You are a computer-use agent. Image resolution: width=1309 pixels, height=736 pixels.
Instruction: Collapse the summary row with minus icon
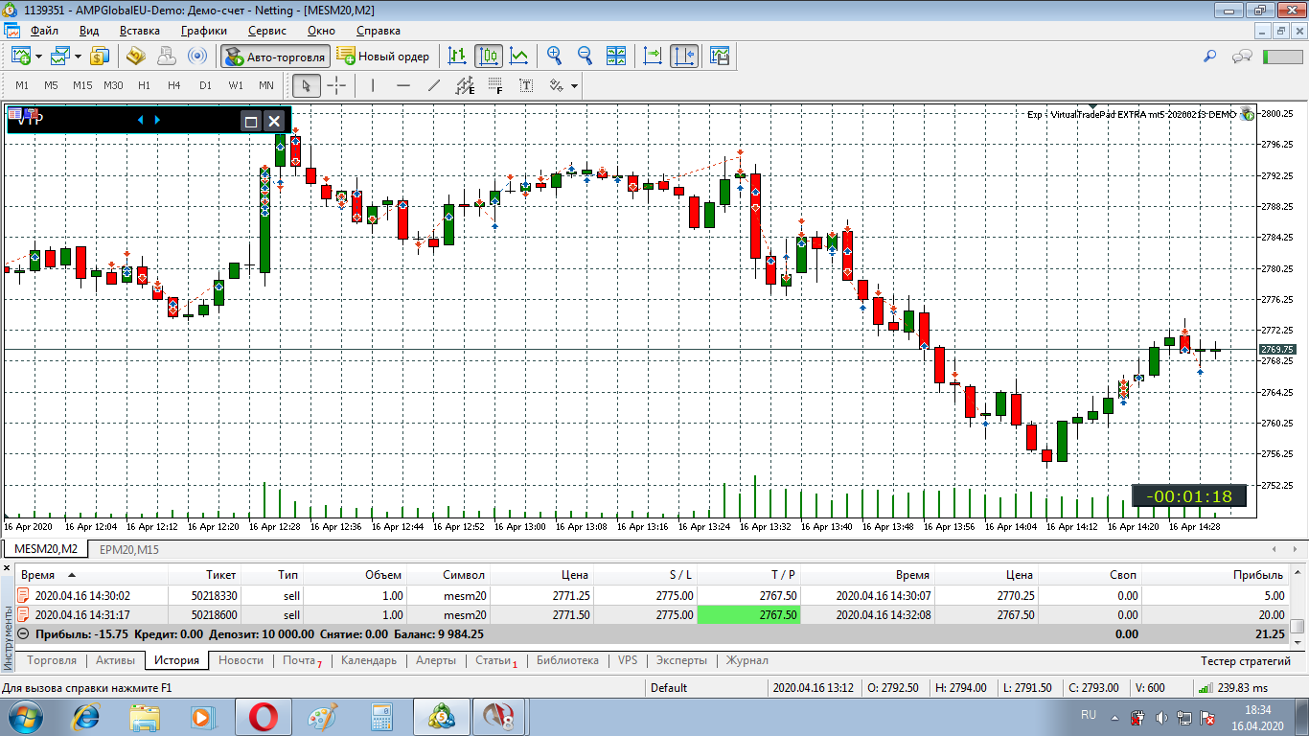(x=23, y=634)
